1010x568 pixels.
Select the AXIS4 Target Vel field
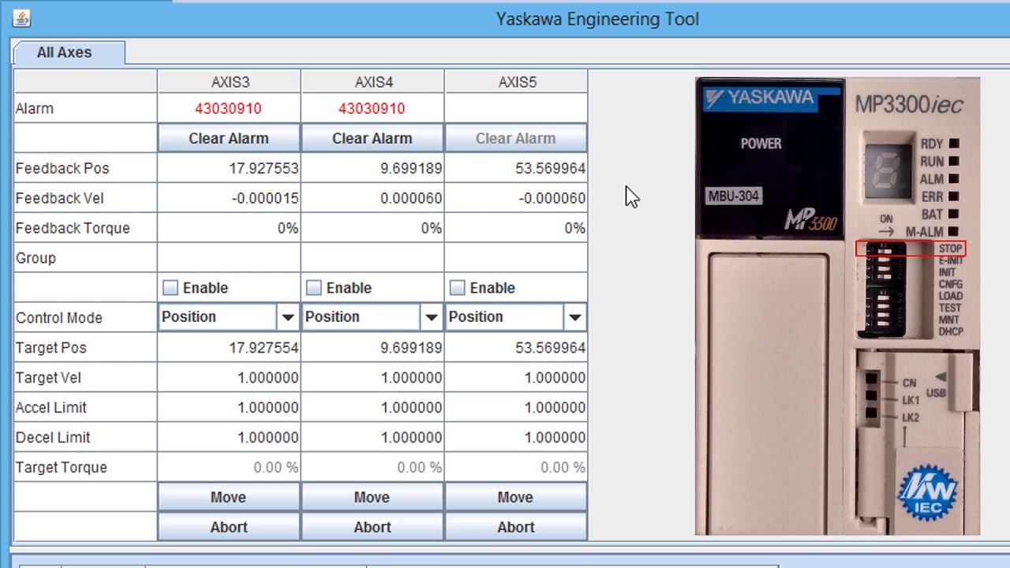coord(372,378)
